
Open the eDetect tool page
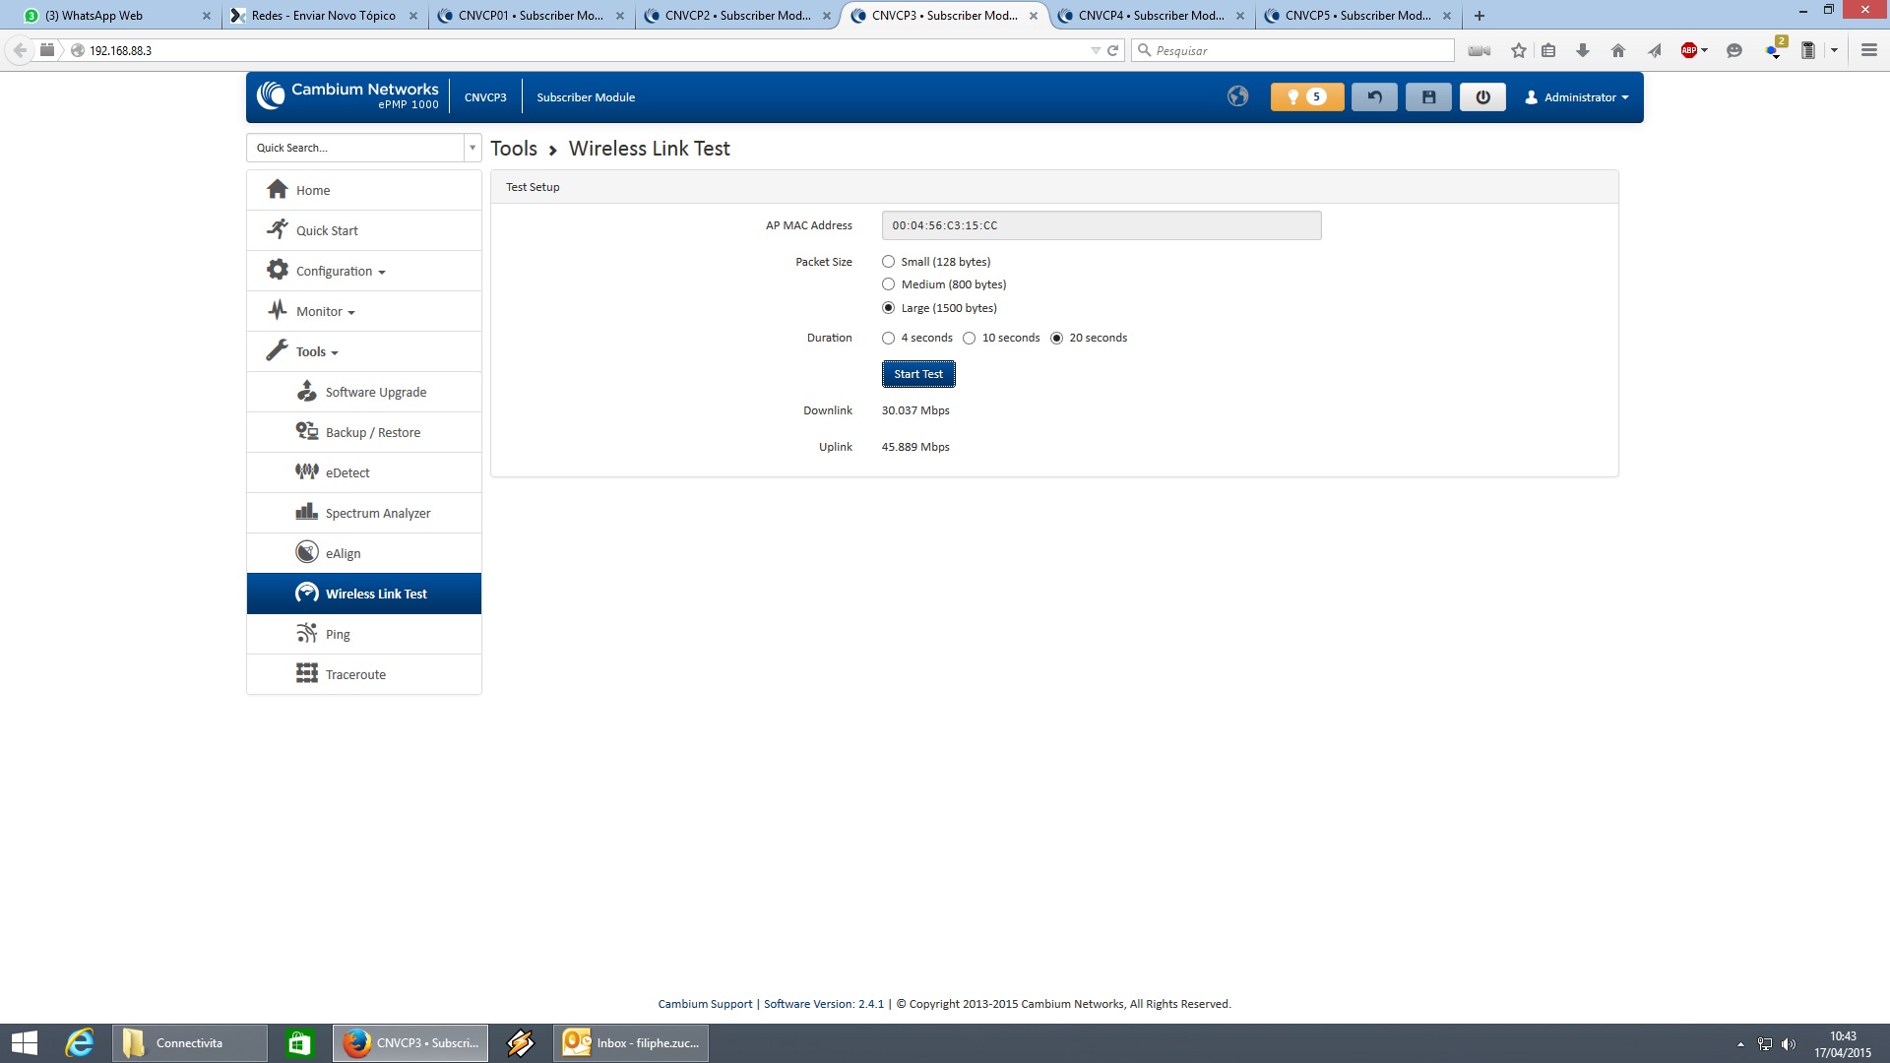pos(347,472)
